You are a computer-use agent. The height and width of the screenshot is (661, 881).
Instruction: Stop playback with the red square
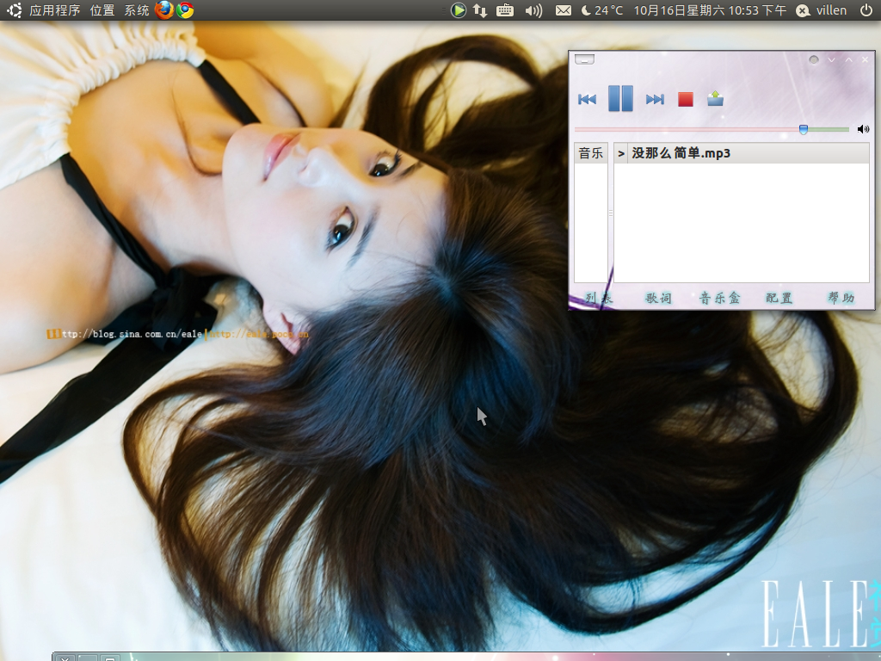[x=686, y=100]
